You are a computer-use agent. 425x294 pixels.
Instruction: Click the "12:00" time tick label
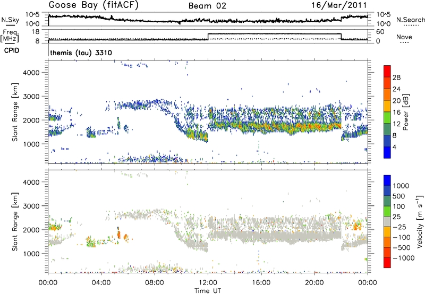[x=208, y=283]
